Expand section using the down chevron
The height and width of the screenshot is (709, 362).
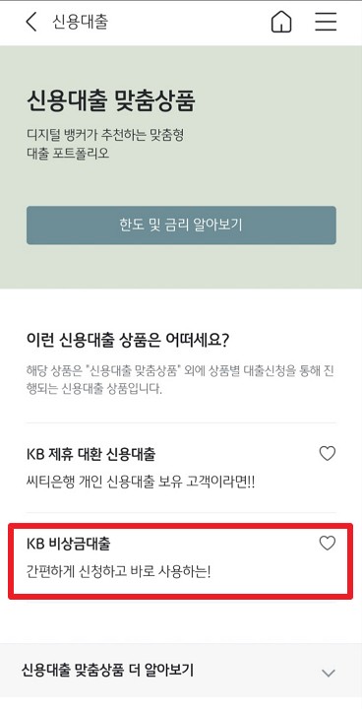coord(329,673)
